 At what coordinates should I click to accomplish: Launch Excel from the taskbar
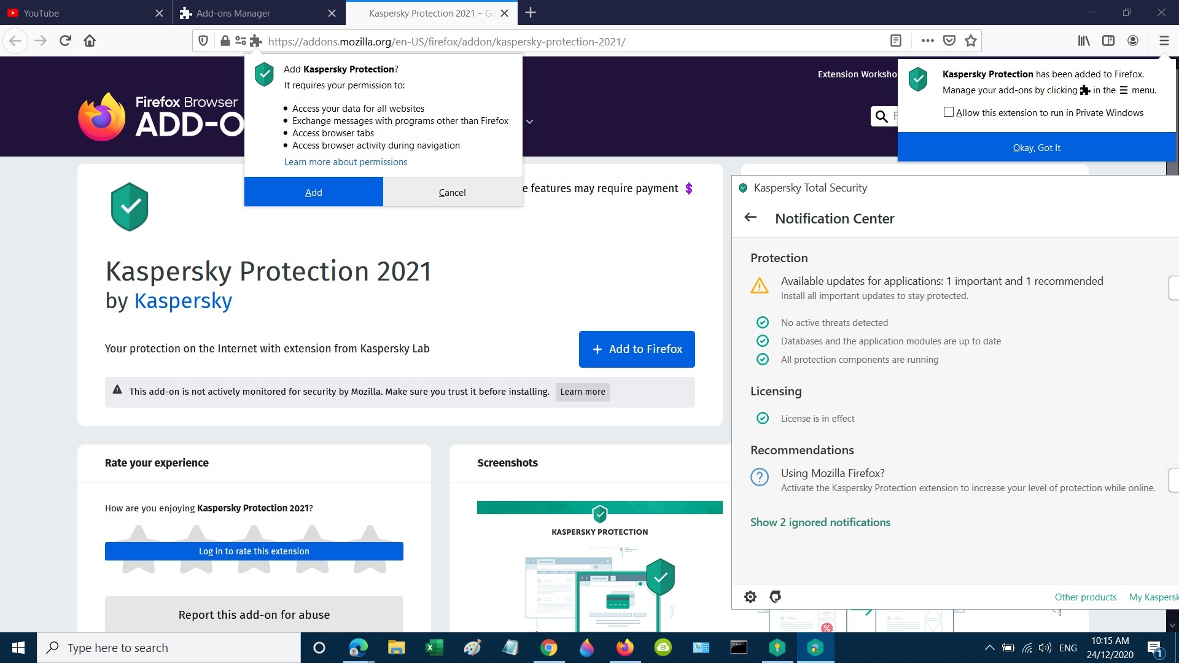[435, 648]
